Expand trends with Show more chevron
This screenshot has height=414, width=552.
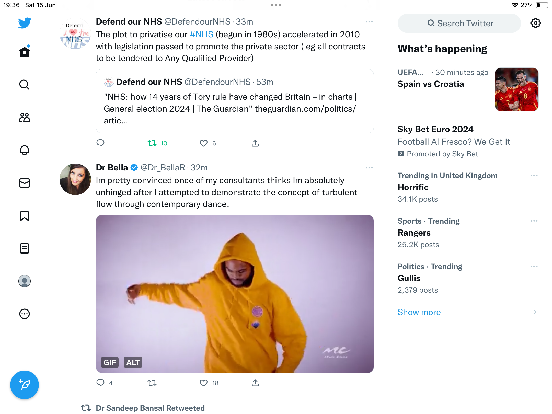(x=535, y=312)
